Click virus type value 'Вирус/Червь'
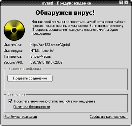This screenshot has height=126, width=132. [41, 56]
